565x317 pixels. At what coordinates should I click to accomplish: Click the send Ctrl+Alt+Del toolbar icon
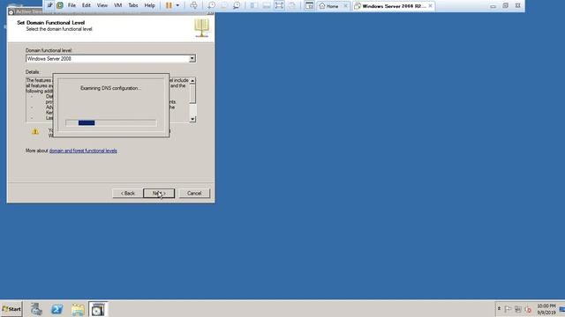193,5
